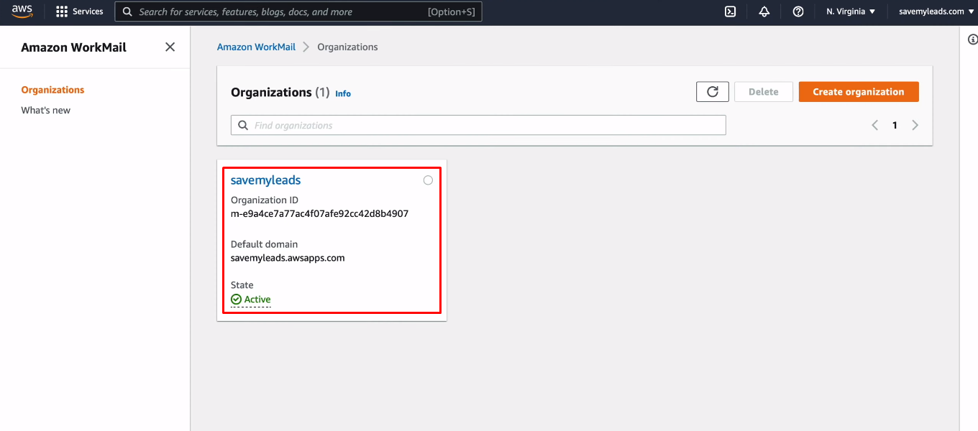Click the search magnifier in top bar
Viewport: 978px width, 431px height.
[127, 11]
